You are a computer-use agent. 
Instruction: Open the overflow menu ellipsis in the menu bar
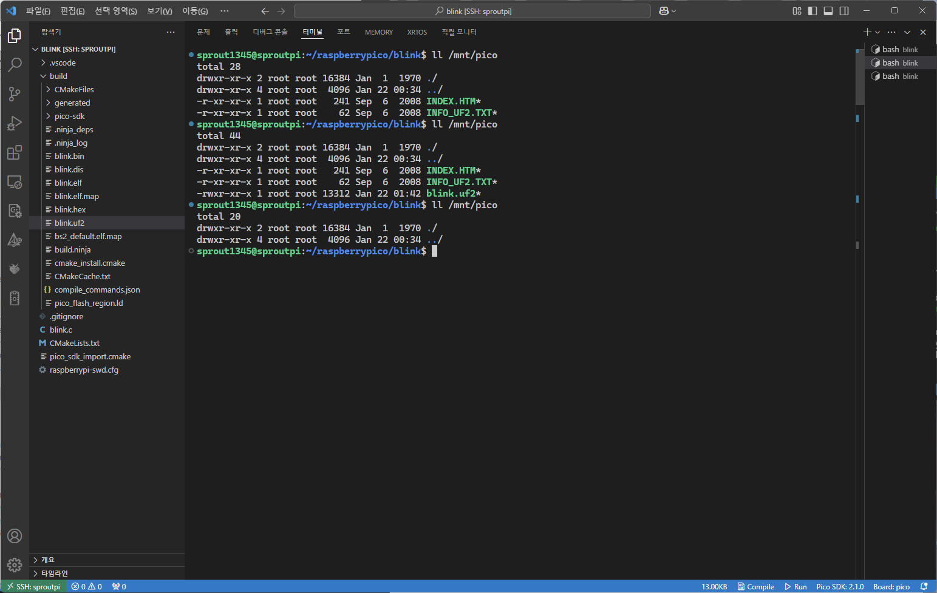pyautogui.click(x=225, y=11)
